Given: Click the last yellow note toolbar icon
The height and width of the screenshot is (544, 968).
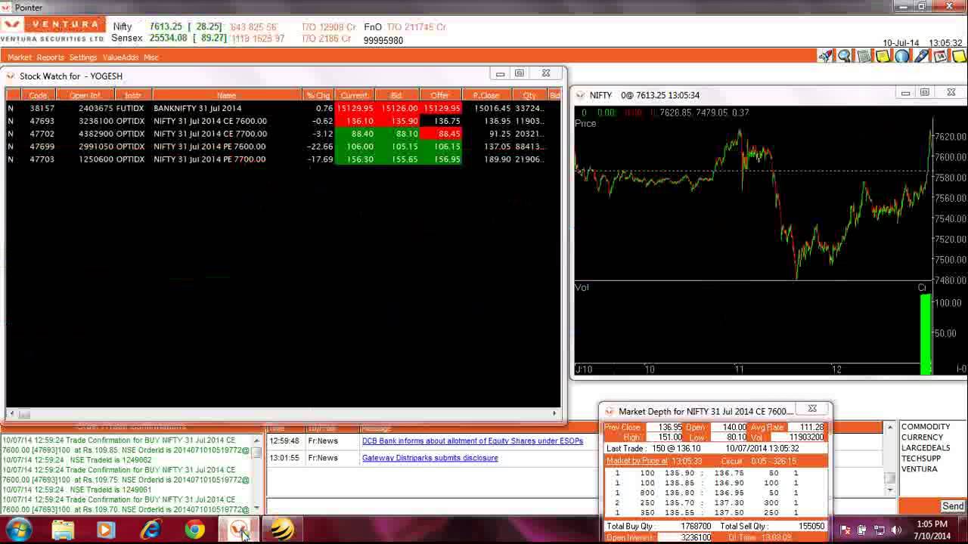Looking at the screenshot, I should point(959,56).
